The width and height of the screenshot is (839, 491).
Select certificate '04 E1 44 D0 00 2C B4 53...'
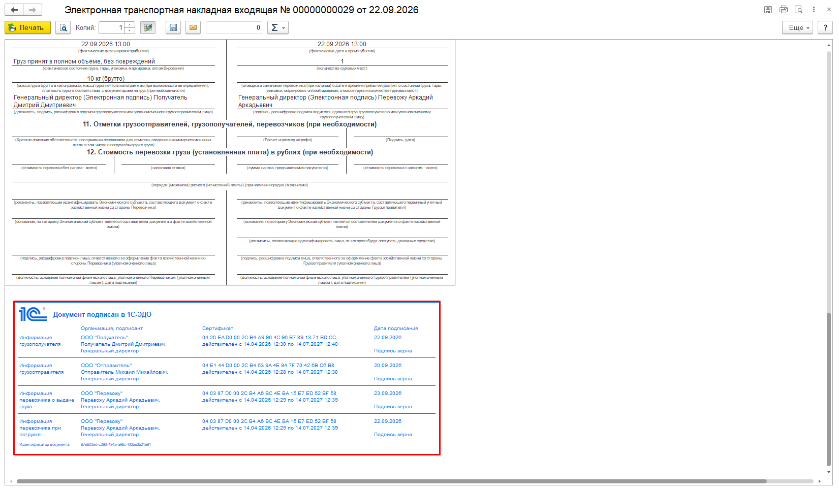click(268, 366)
